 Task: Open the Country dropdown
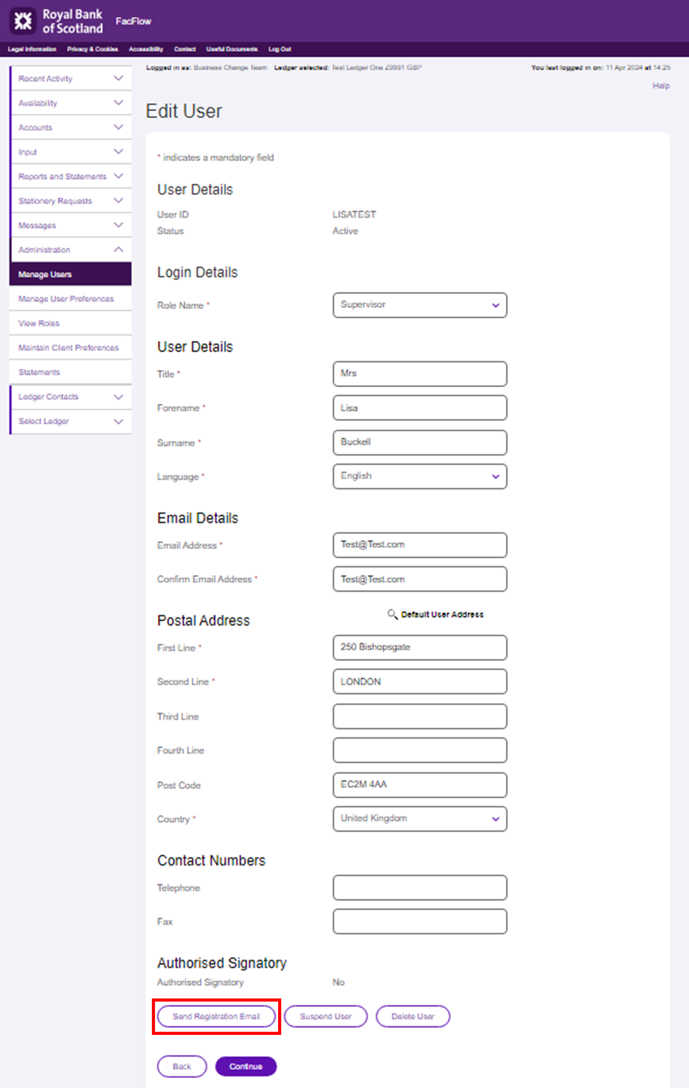coord(420,819)
